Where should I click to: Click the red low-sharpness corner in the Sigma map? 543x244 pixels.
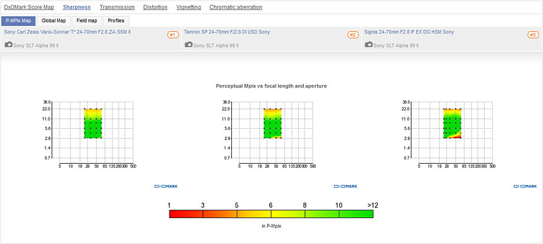click(x=458, y=136)
